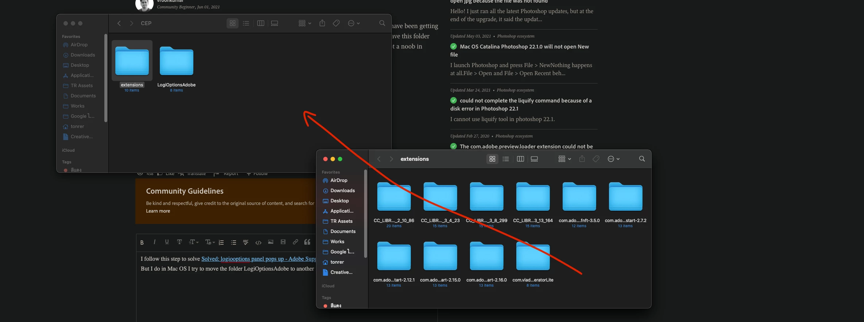864x322 pixels.
Task: Open the Solved: logiooptions panel link
Action: coord(258,259)
